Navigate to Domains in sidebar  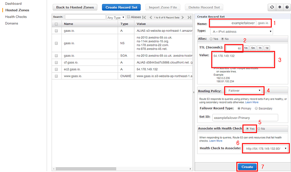click(11, 23)
